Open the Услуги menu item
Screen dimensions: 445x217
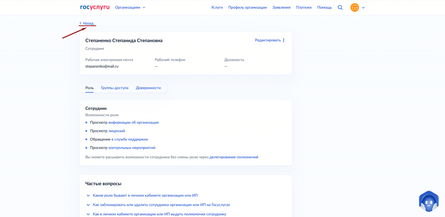217,7
